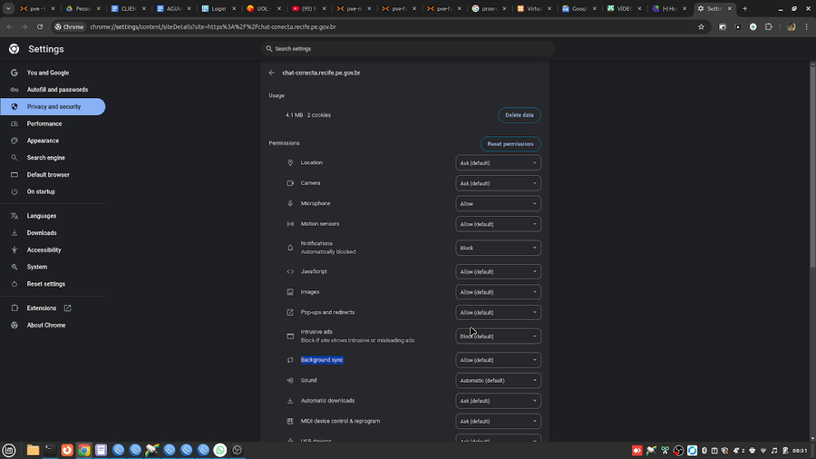Reload the page with the refresh icon
816x459 pixels.
[x=40, y=26]
